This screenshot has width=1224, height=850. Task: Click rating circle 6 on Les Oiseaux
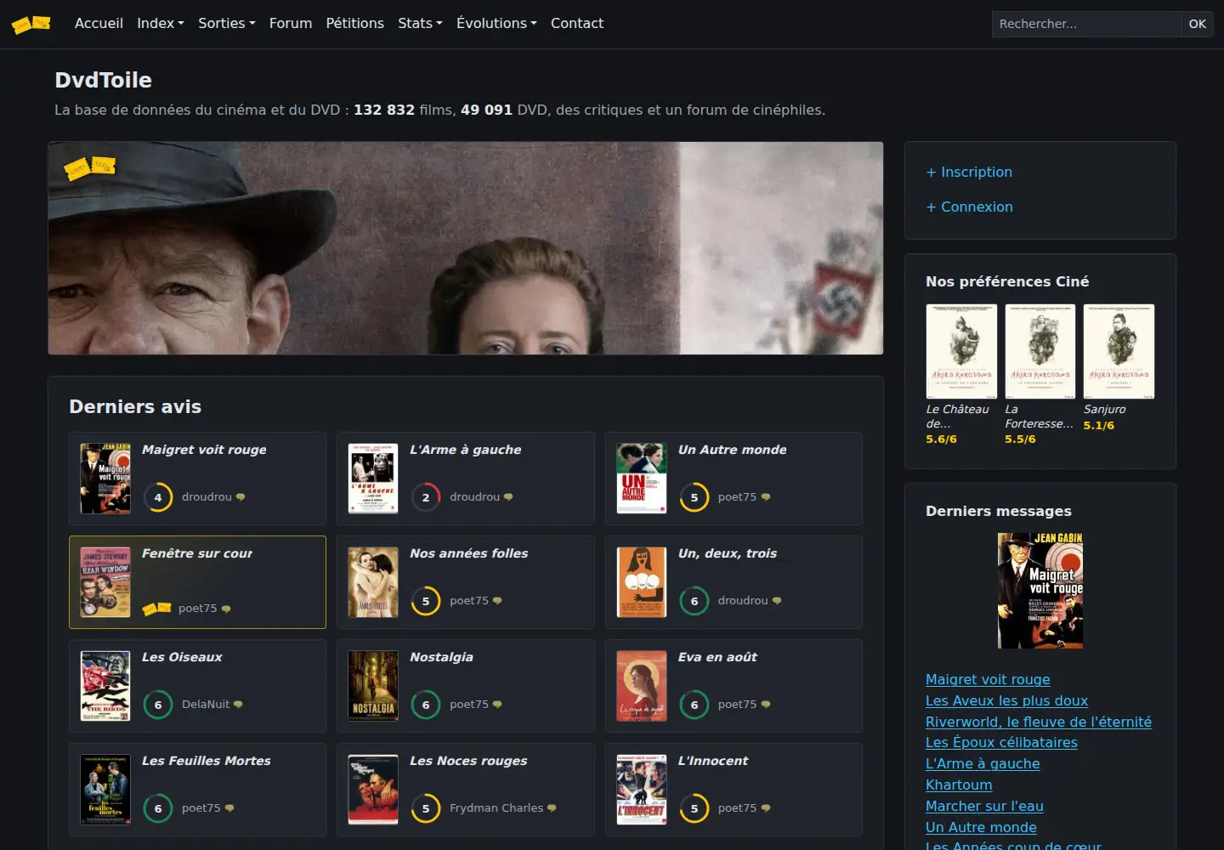point(158,705)
